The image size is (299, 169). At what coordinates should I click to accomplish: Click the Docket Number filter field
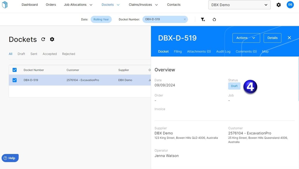[x=165, y=19]
